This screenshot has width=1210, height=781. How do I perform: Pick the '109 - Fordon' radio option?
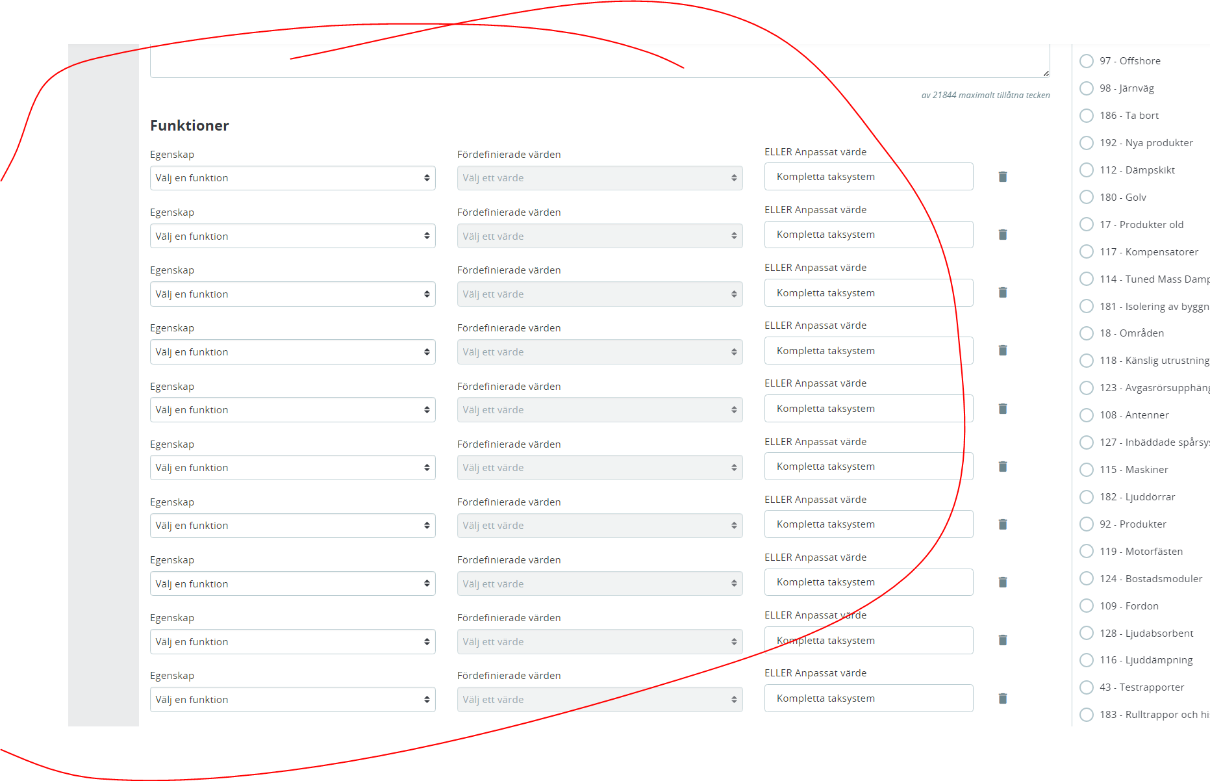tap(1087, 606)
